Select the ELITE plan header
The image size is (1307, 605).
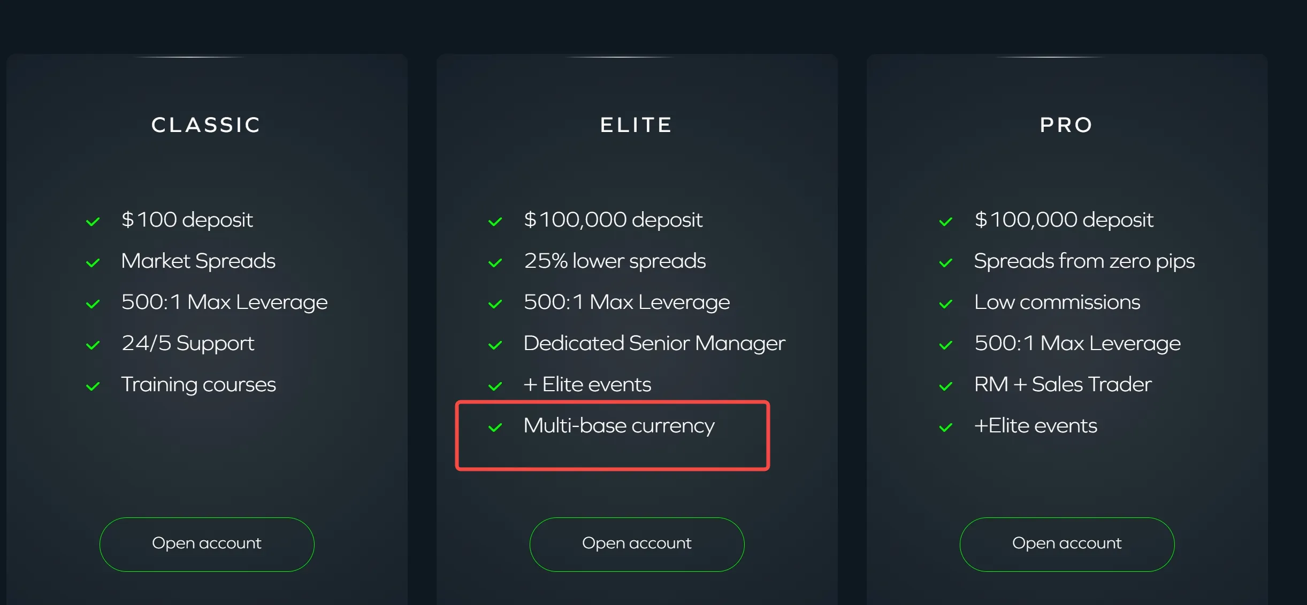tap(636, 125)
